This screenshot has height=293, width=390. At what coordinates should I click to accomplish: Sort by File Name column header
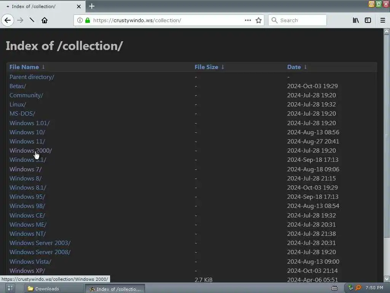click(x=24, y=67)
